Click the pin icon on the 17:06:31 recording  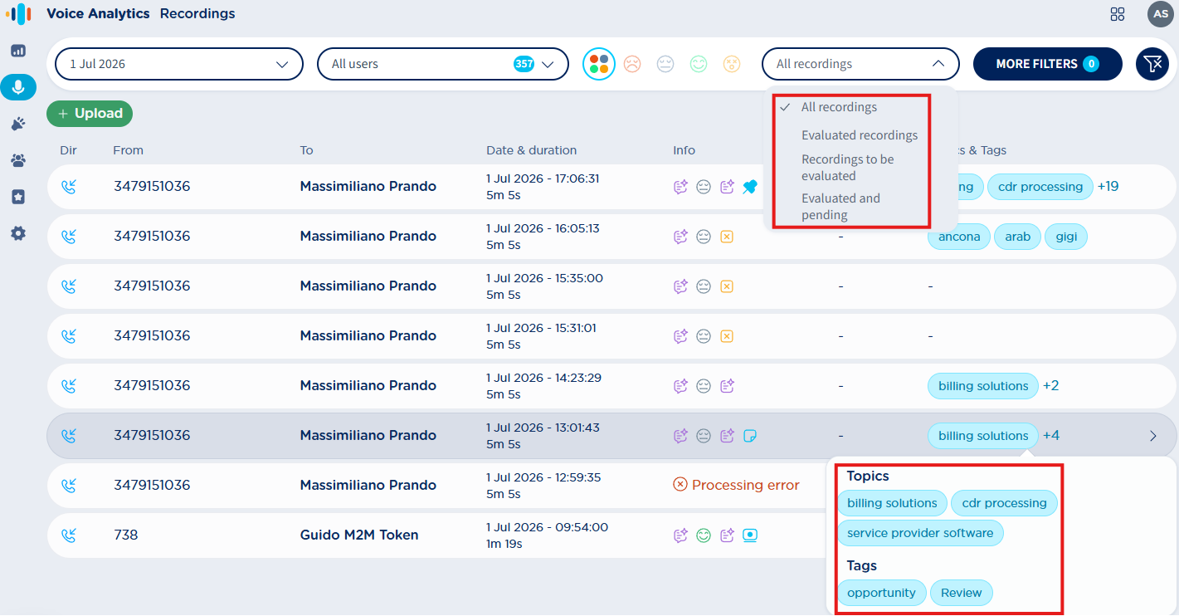[750, 187]
